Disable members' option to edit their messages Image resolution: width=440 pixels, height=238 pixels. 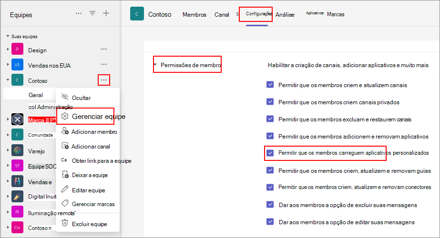(270, 222)
